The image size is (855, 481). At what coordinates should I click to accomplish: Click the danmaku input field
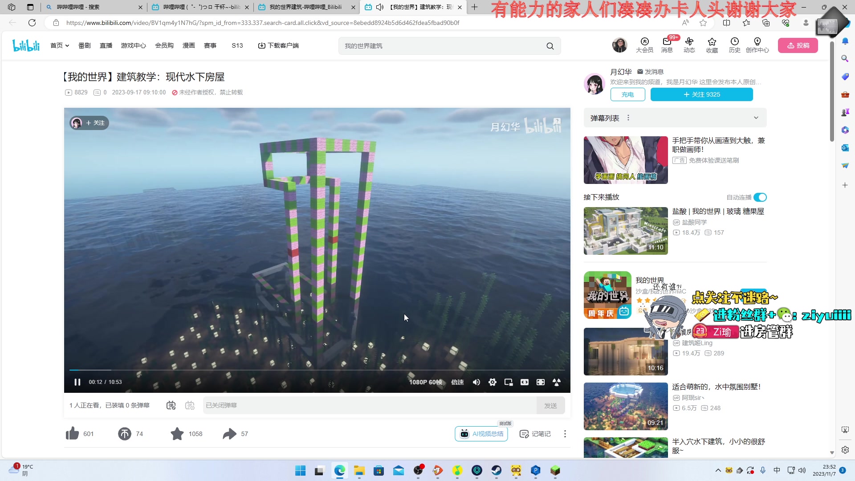click(370, 405)
